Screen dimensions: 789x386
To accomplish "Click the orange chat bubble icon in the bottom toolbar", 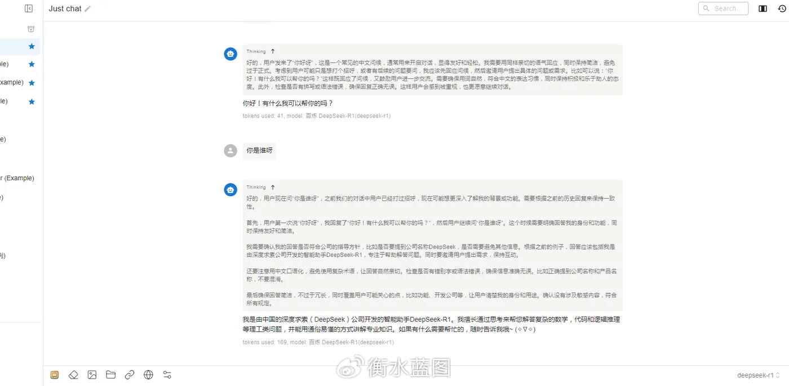I will [x=55, y=375].
